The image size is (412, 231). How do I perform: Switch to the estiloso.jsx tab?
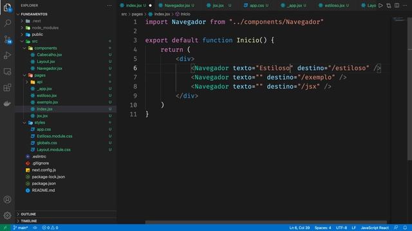click(x=334, y=5)
